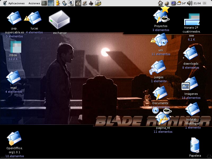The image size is (212, 159).
Task: Click the GNOME foot logo
Action: [x=5, y=3]
